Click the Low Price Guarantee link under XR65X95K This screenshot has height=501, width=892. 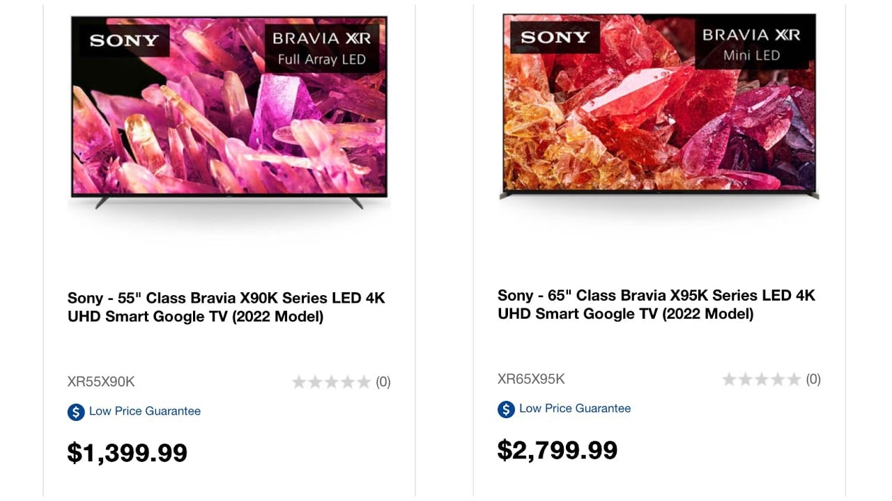575,408
